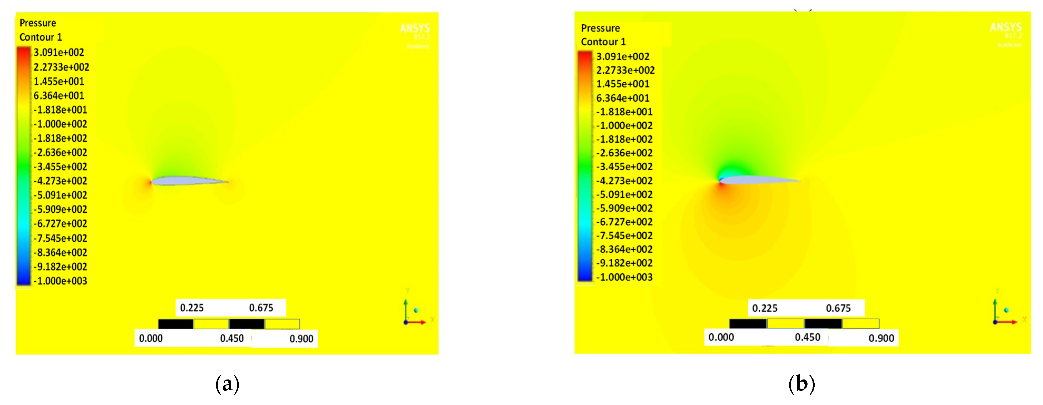Click the -1.000e+003 legend value in panel (b)

point(624,277)
